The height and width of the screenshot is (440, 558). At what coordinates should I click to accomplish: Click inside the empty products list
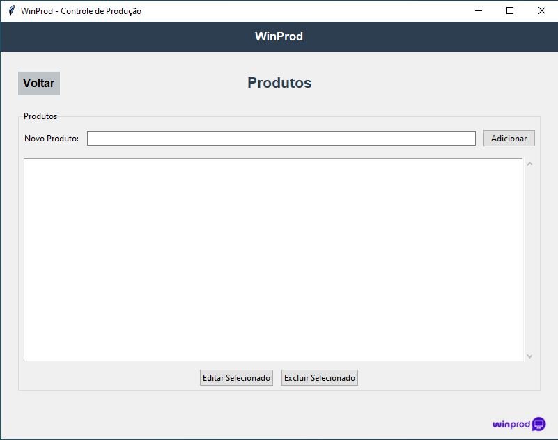274,260
